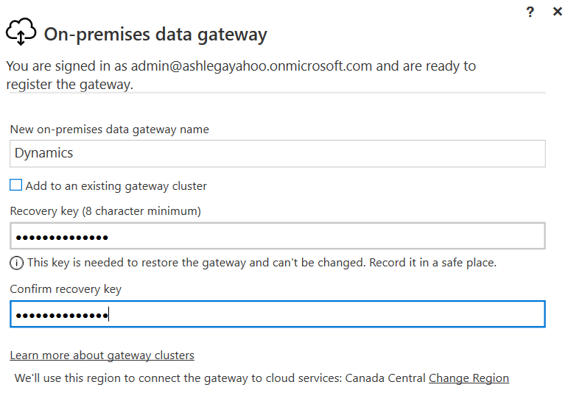Viewport: 568px width, 393px height.
Task: Click inside the Recovery key password field
Action: [x=278, y=236]
